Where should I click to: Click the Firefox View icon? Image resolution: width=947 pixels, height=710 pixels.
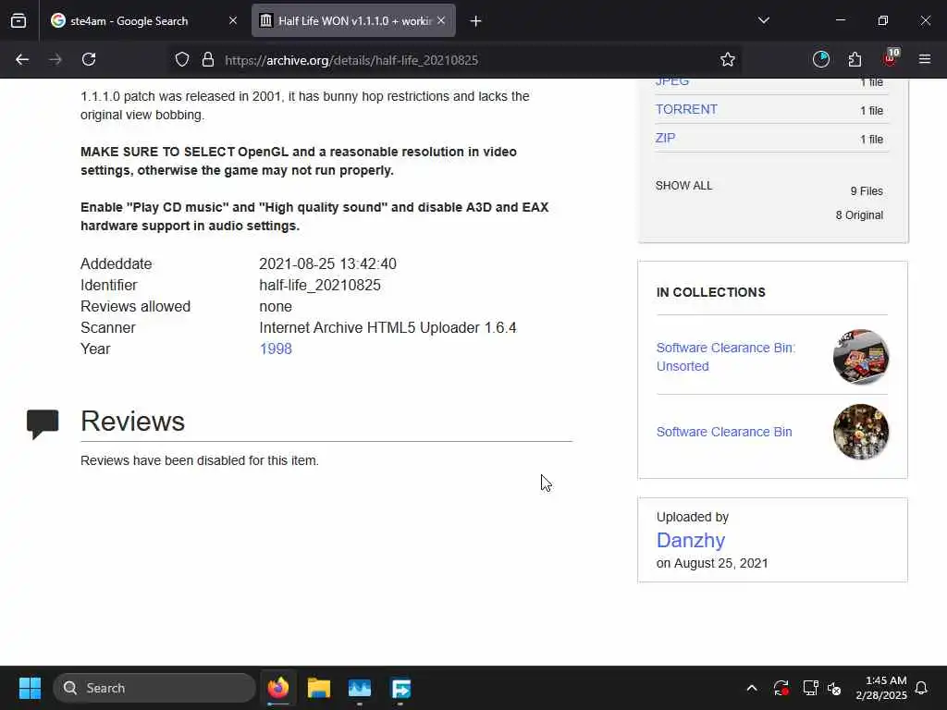tap(18, 21)
